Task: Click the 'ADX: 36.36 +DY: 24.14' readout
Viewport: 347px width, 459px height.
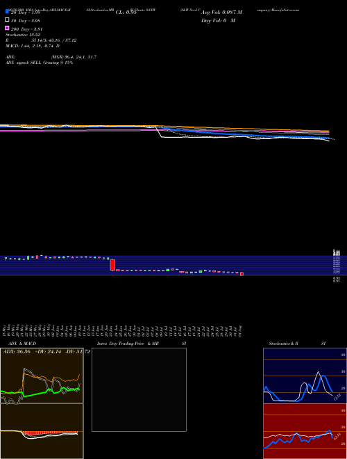Action: point(32,352)
